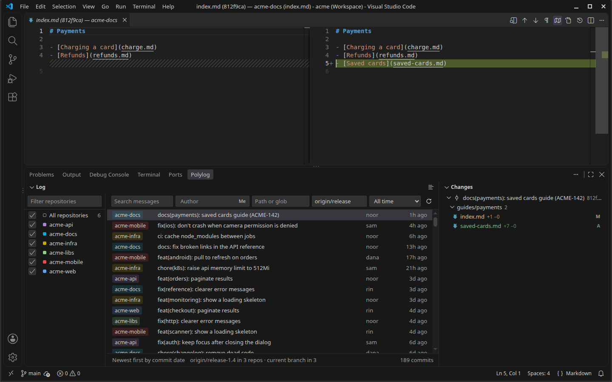Toggle the map icon in diff toolbar
612x382 pixels.
pyautogui.click(x=558, y=20)
